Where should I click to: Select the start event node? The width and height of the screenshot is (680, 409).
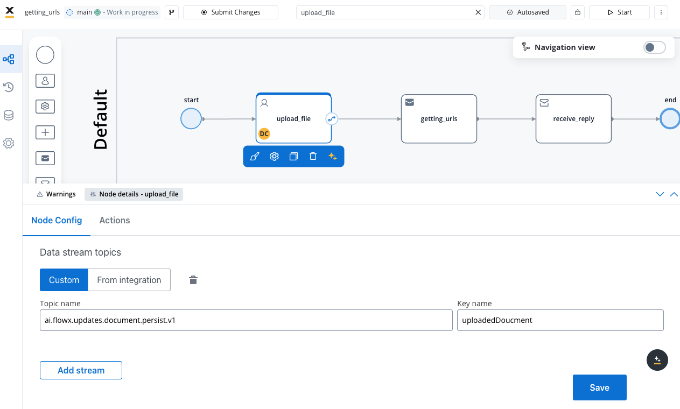coord(191,118)
